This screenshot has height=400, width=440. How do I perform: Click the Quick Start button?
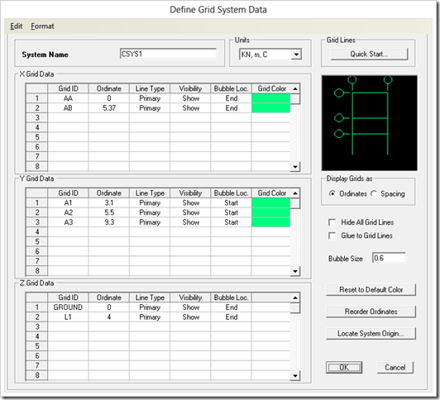pos(369,54)
